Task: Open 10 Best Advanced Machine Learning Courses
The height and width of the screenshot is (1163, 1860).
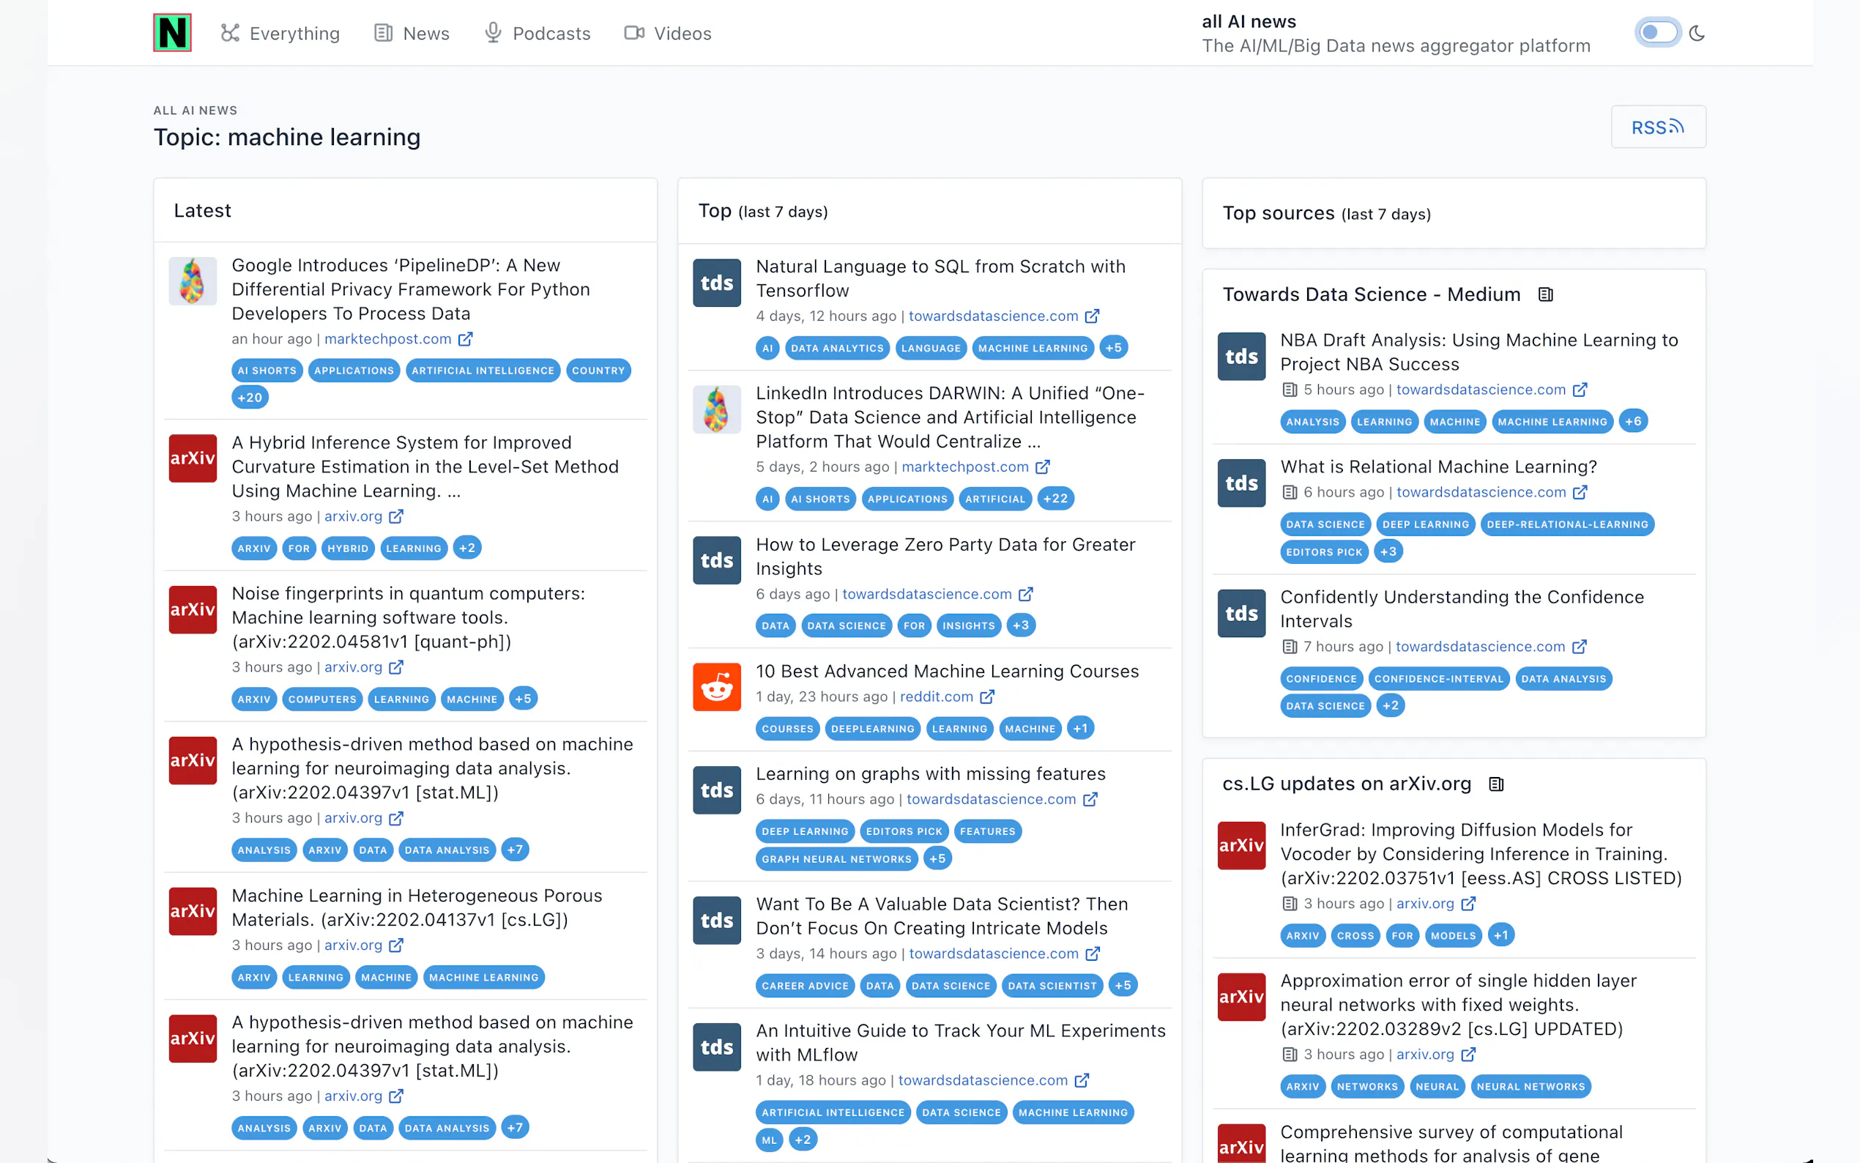Action: (x=947, y=672)
